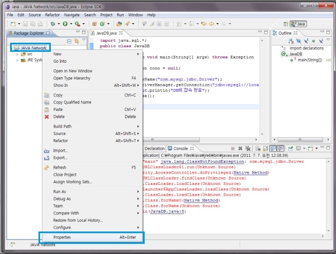This screenshot has height=254, width=336.
Task: Open the Window menu
Action: 135,15
